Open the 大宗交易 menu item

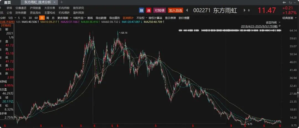point(50,8)
